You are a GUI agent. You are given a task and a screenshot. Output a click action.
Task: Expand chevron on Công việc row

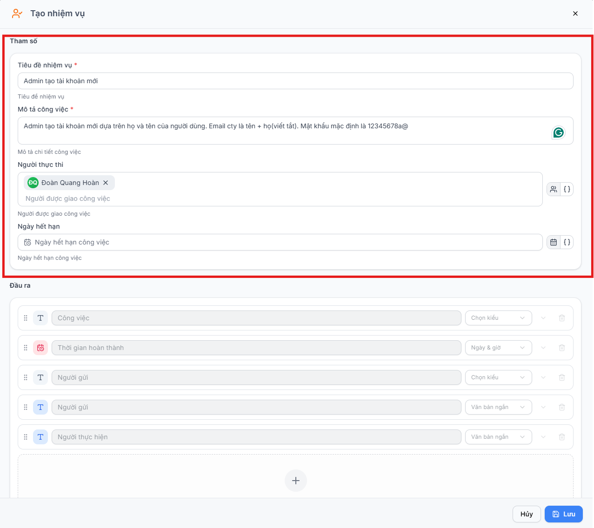tap(543, 318)
